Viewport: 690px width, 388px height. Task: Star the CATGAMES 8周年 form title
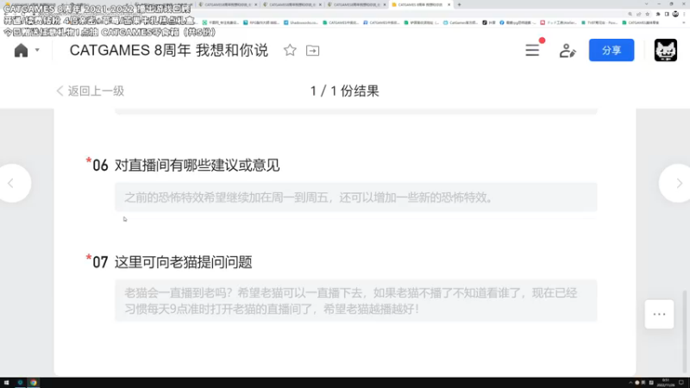coord(290,50)
